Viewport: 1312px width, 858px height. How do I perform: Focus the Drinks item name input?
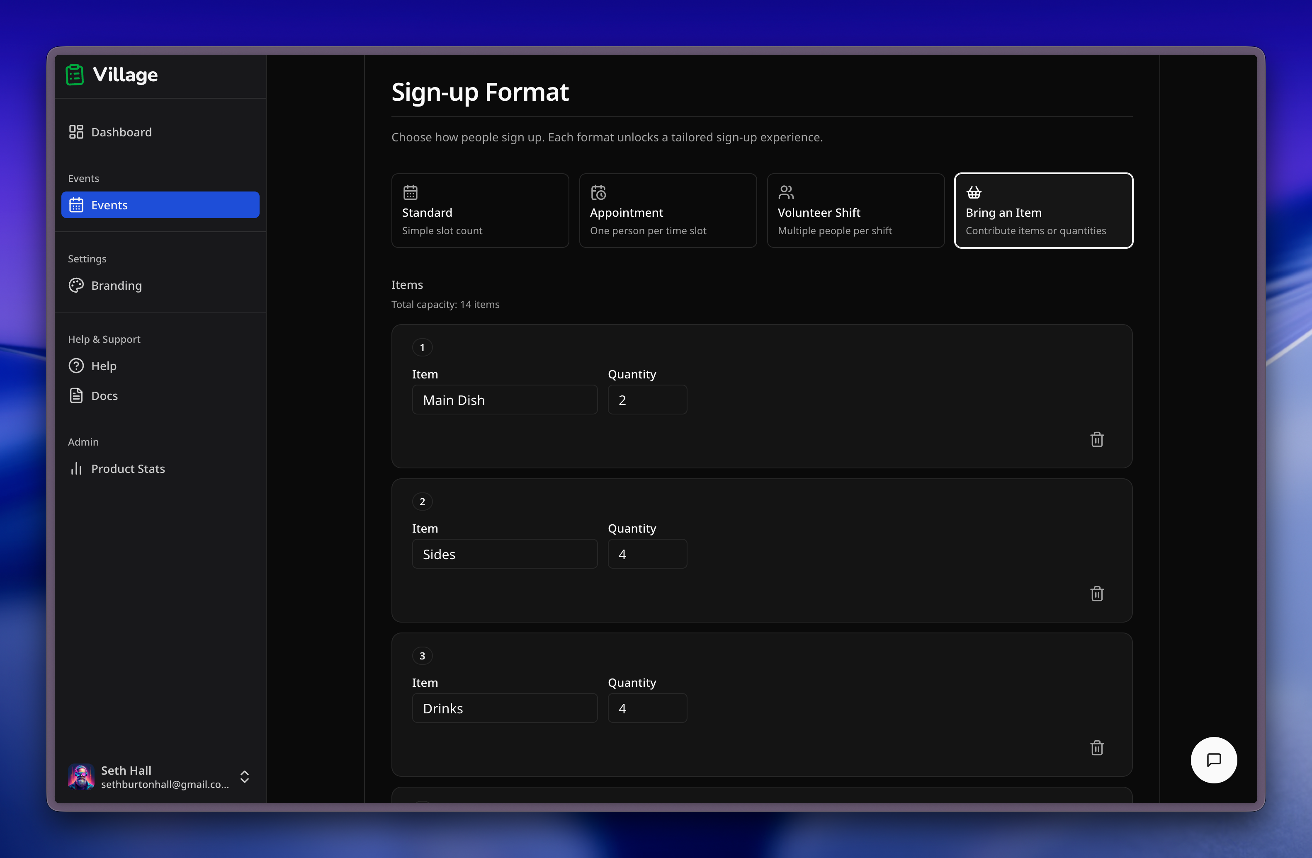pos(504,709)
